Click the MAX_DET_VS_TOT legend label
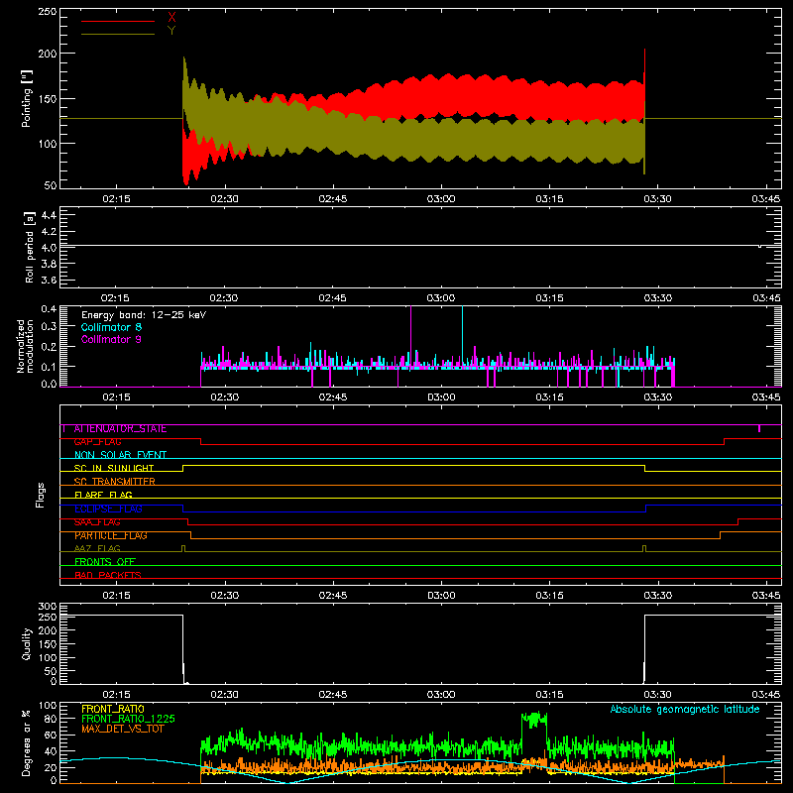Viewport: 793px width, 793px height. click(123, 729)
